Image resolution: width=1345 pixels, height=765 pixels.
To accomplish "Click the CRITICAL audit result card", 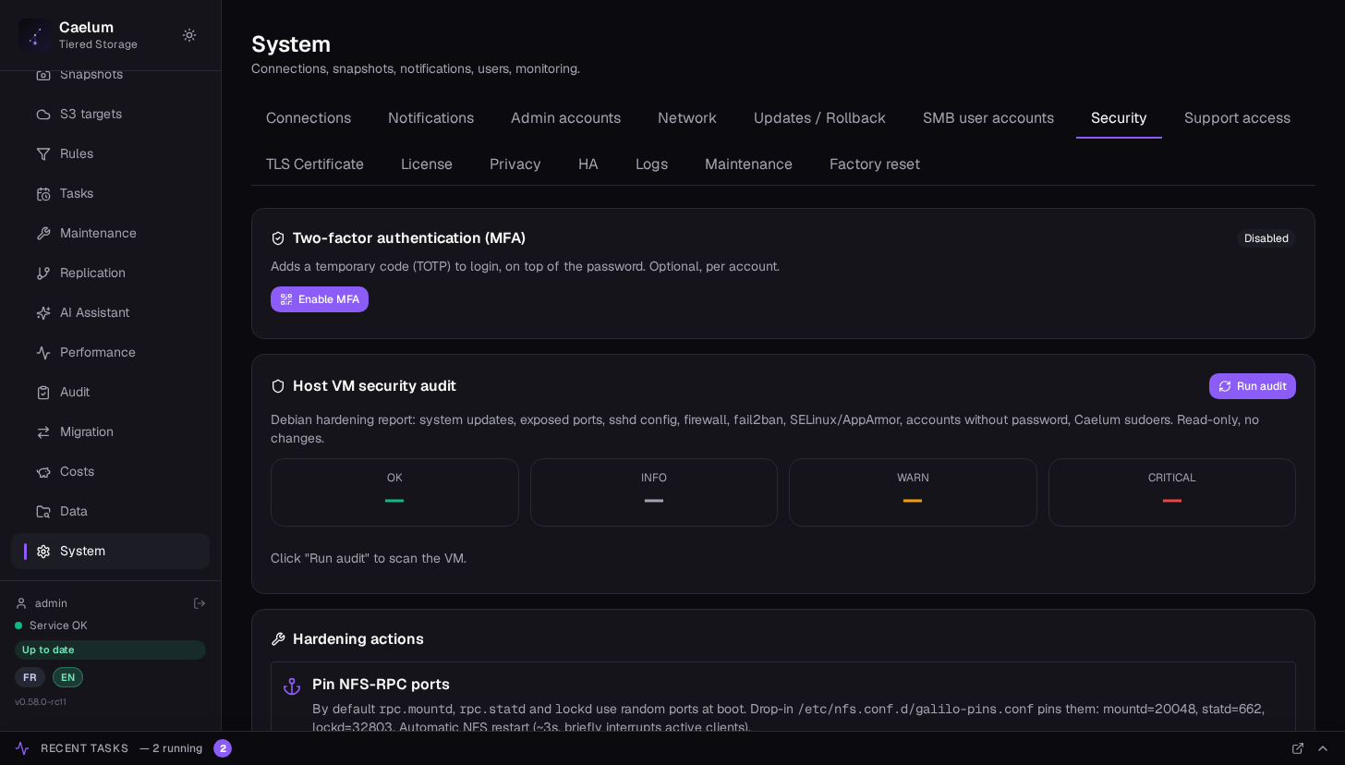I will point(1172,492).
